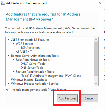Click the scroll up arrow in features list
This screenshot has height=109, width=105.
(96, 40)
